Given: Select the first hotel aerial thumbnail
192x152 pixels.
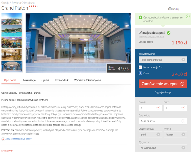Looking at the screenshot, I should pyautogui.click(x=12, y=19).
